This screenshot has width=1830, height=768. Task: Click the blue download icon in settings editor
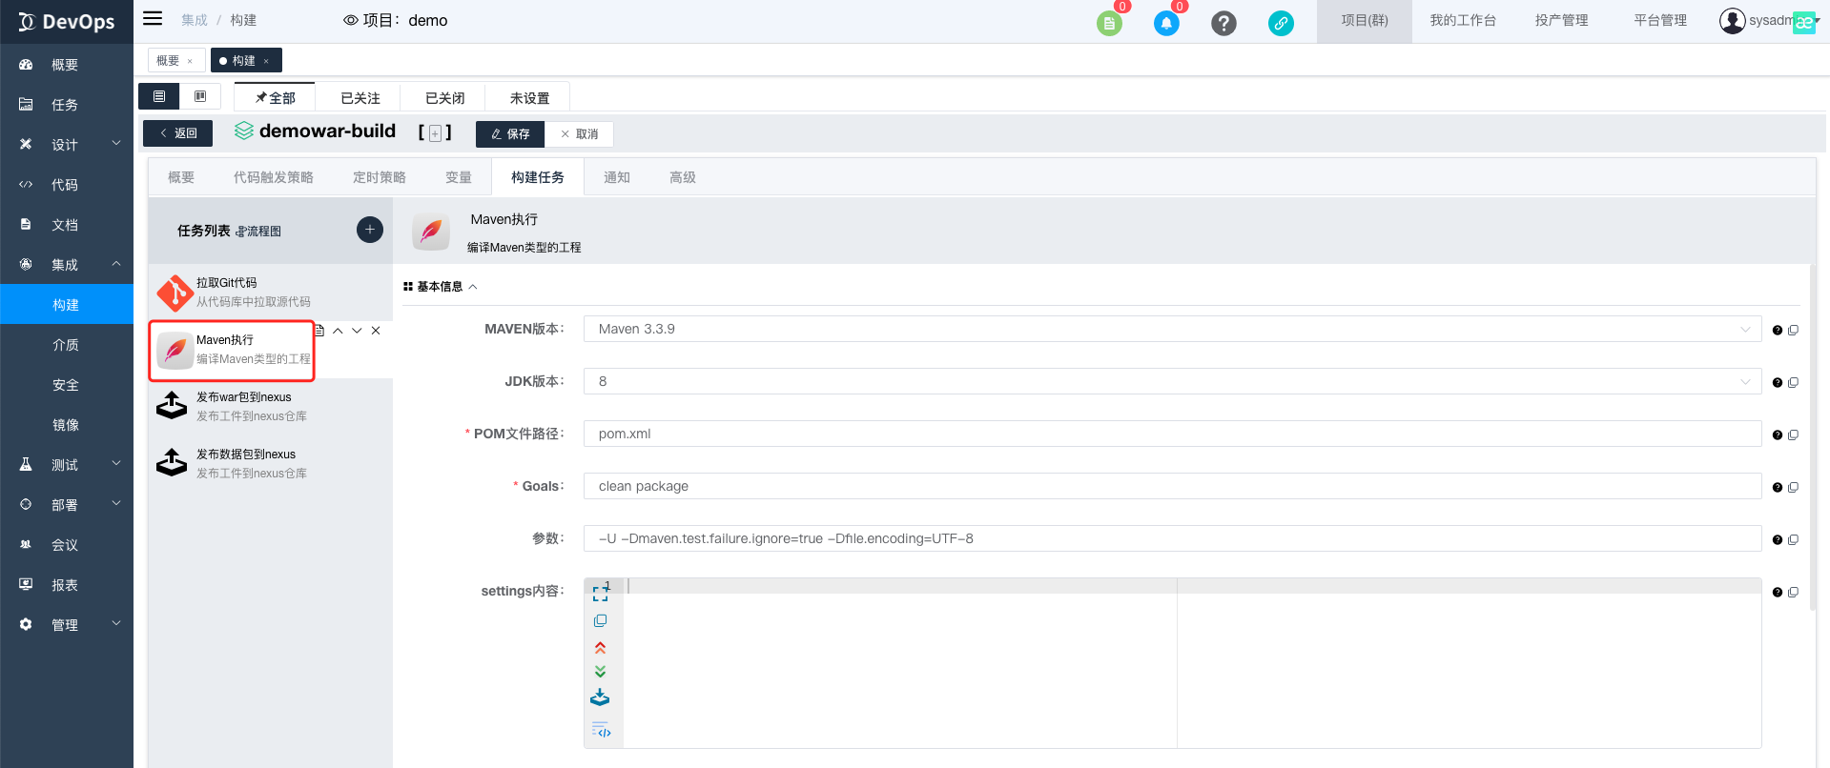[x=600, y=697]
